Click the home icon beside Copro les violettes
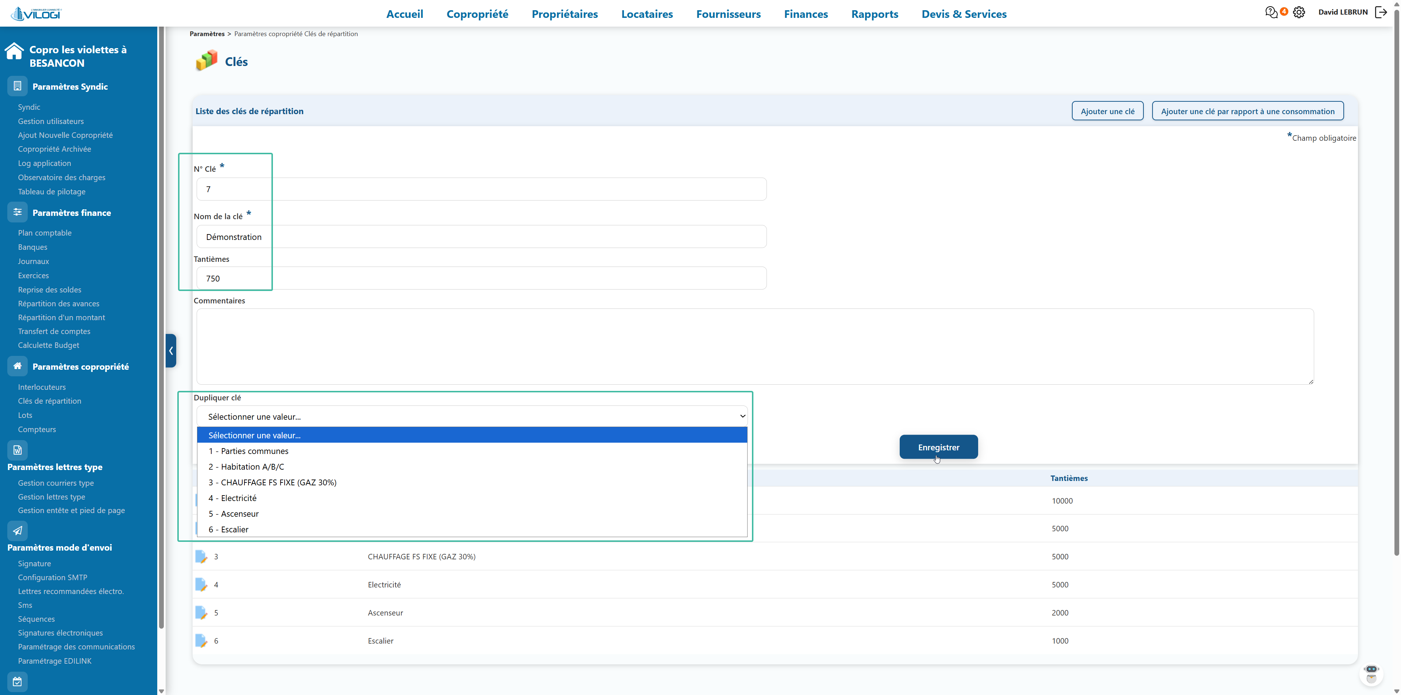The width and height of the screenshot is (1401, 695). [x=14, y=51]
